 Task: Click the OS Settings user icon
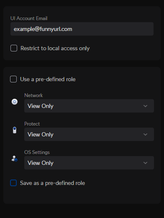(x=14, y=159)
